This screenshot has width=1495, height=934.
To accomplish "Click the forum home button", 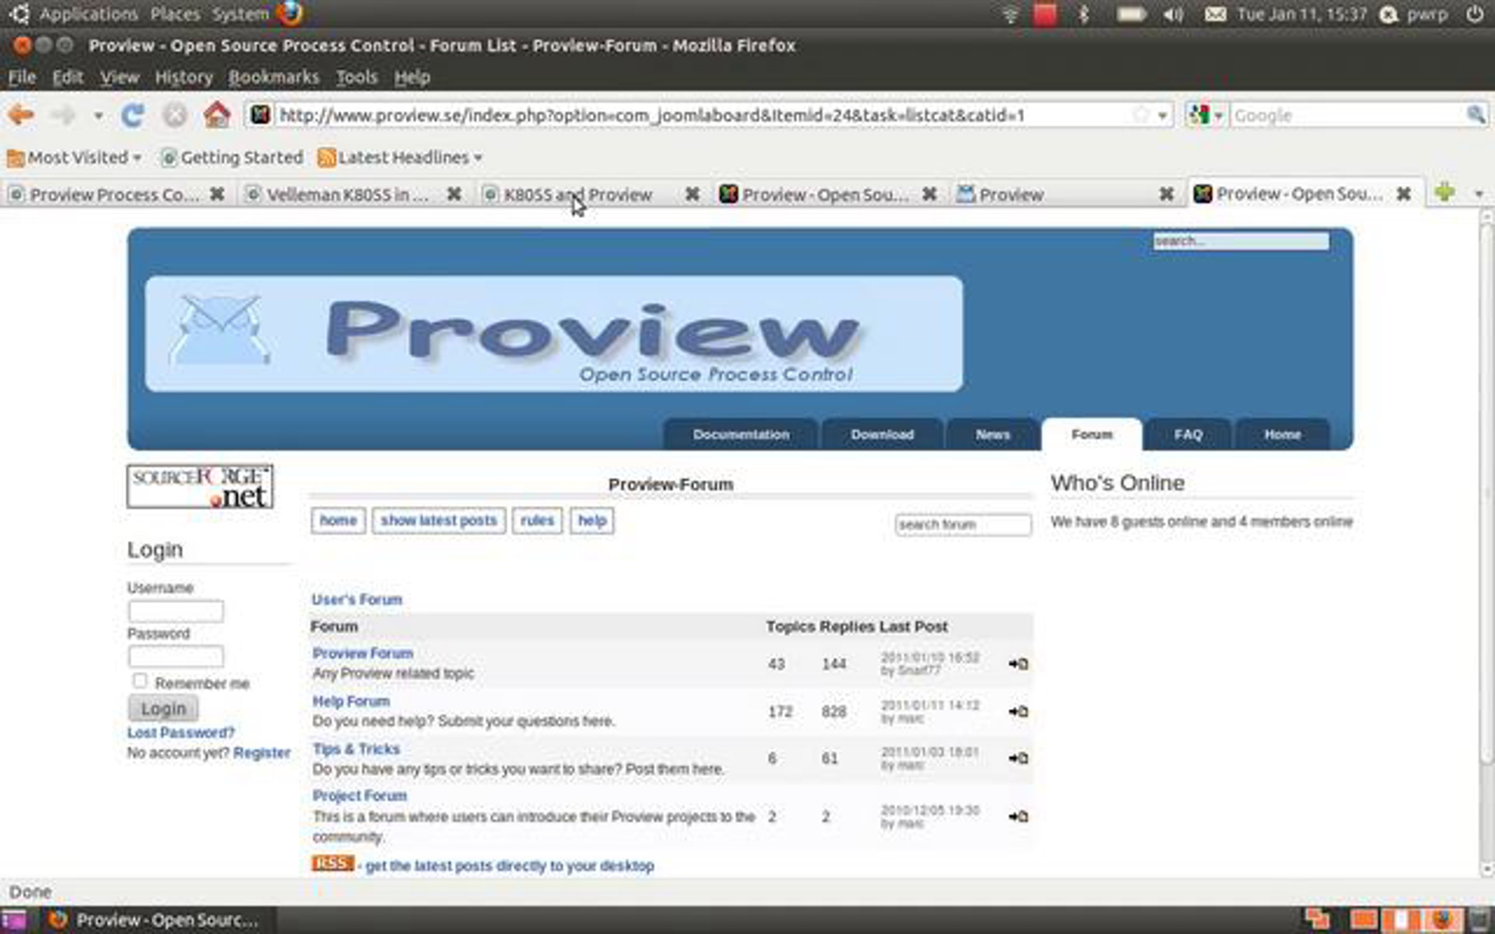I will (x=338, y=521).
